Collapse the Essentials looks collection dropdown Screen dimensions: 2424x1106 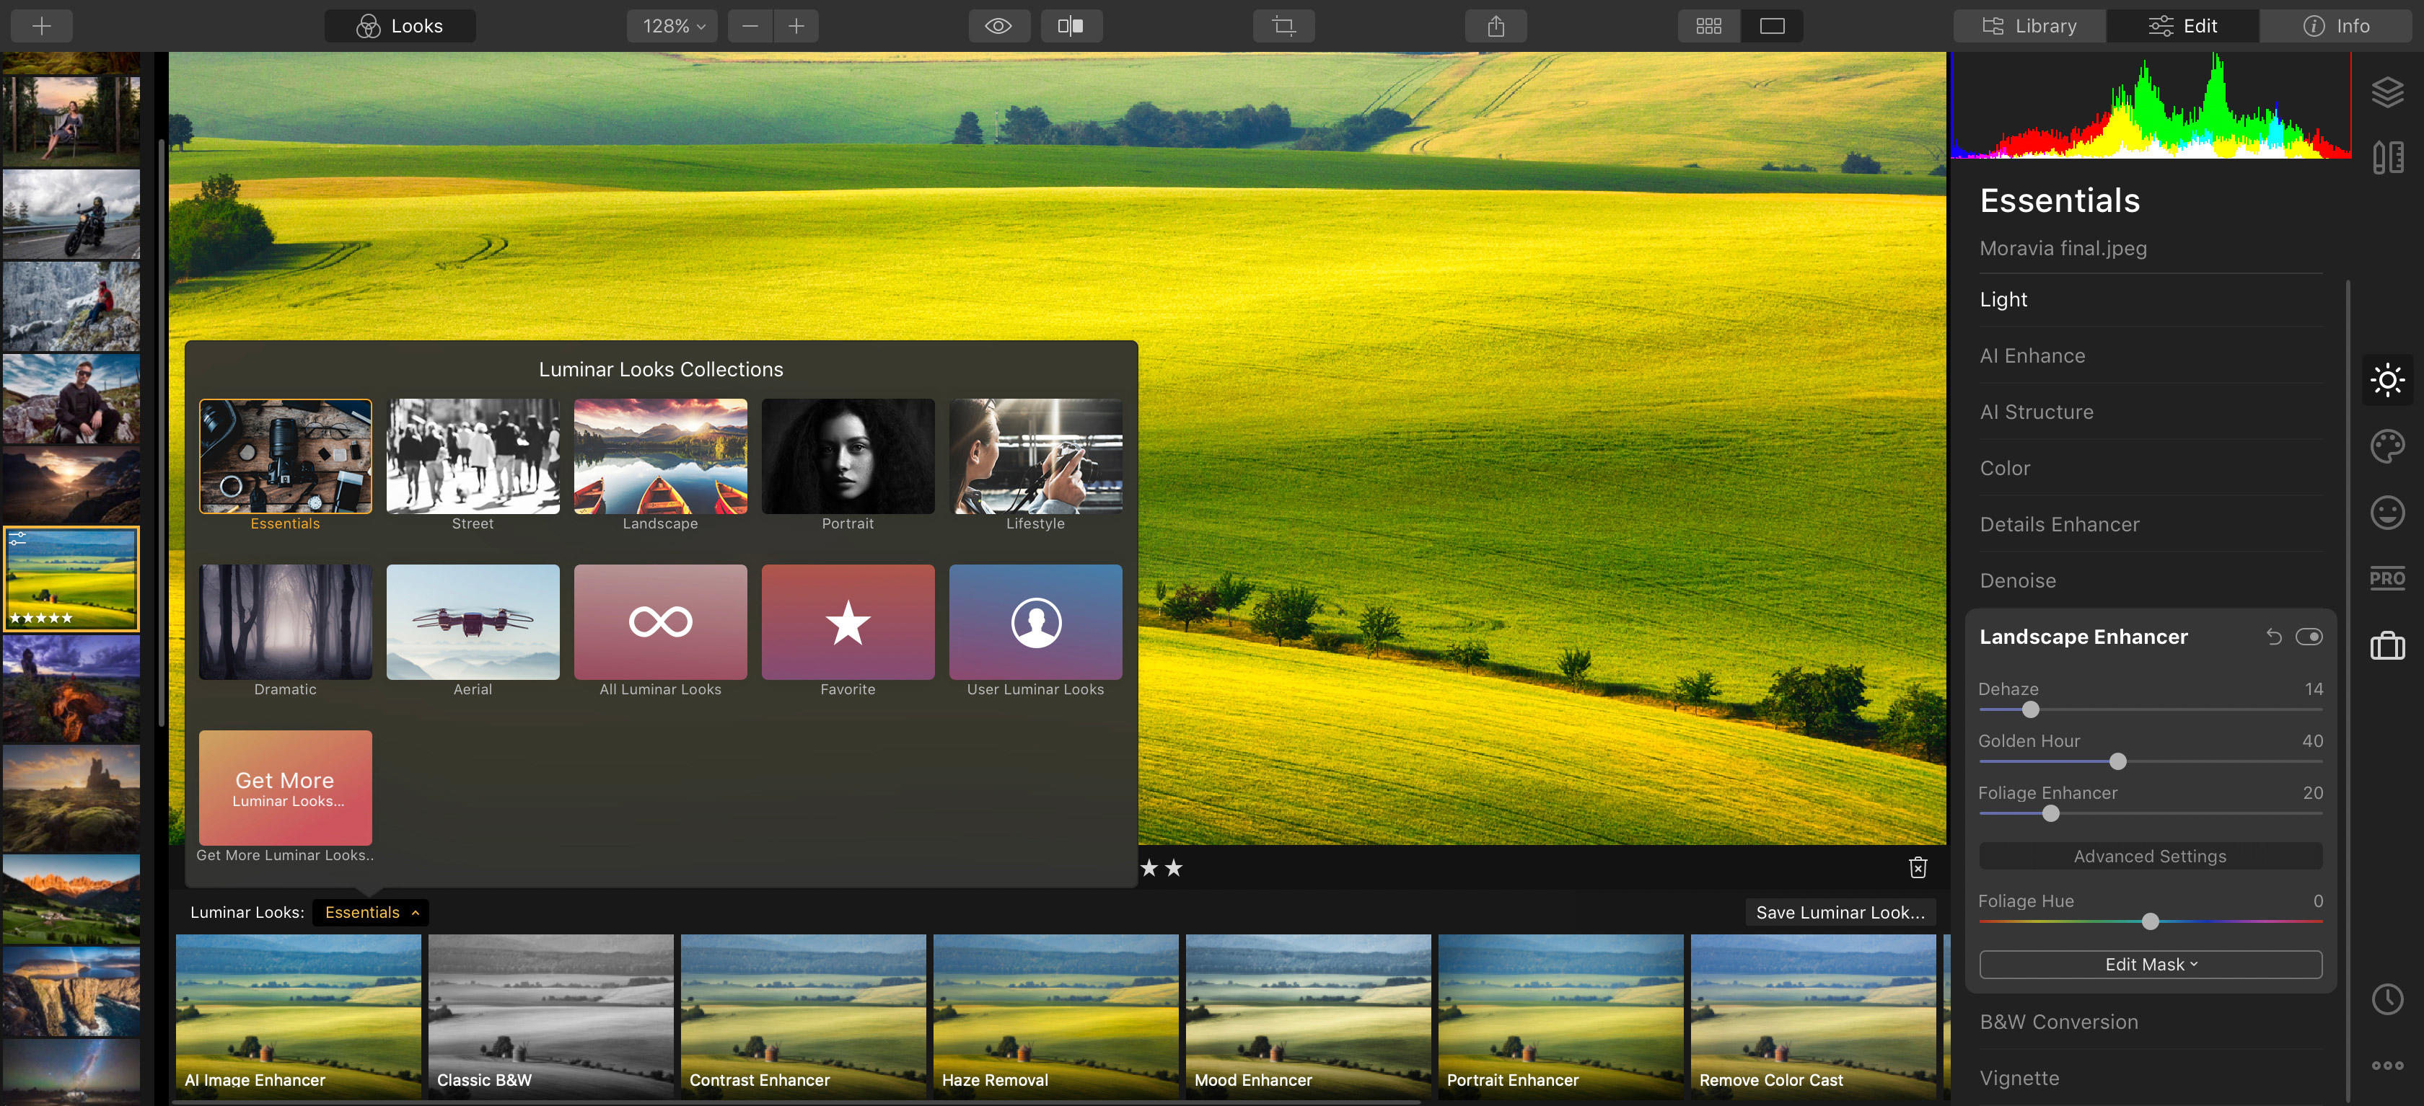click(370, 912)
